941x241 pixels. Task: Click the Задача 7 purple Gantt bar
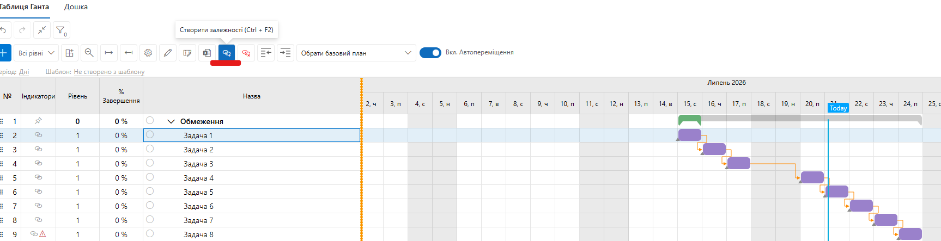click(x=886, y=219)
